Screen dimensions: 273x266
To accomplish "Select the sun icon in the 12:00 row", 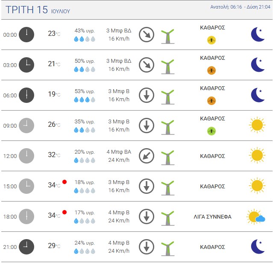I will coord(257,155).
